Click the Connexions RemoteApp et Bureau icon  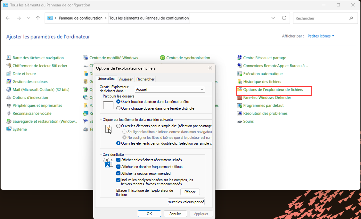tap(240, 66)
